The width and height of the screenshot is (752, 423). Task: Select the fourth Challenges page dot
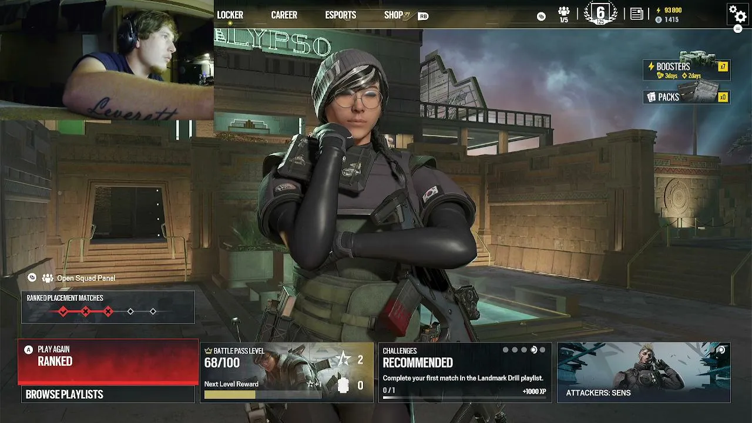tap(533, 350)
